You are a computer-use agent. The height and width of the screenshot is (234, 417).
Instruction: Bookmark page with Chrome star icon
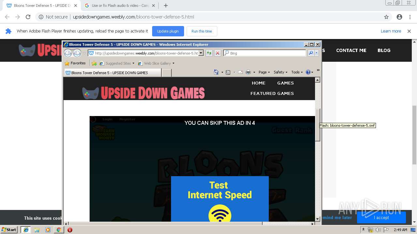coord(386,17)
